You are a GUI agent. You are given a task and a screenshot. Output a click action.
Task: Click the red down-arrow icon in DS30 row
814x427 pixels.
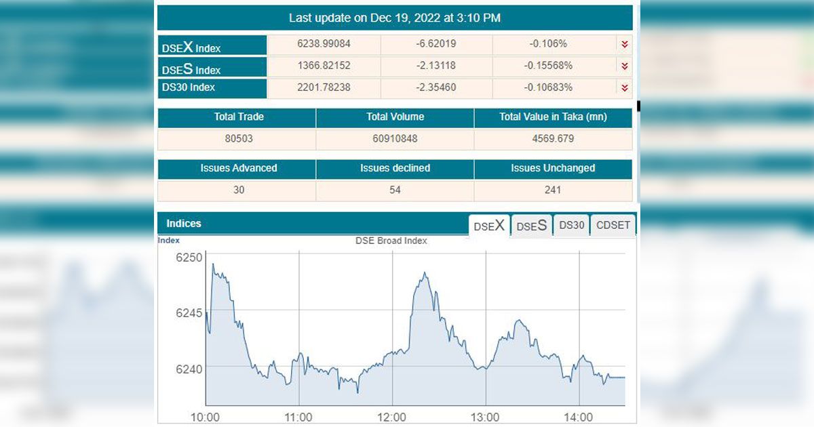[624, 88]
